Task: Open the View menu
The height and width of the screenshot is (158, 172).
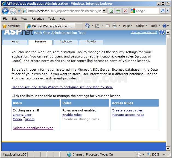Action: pos(24,19)
